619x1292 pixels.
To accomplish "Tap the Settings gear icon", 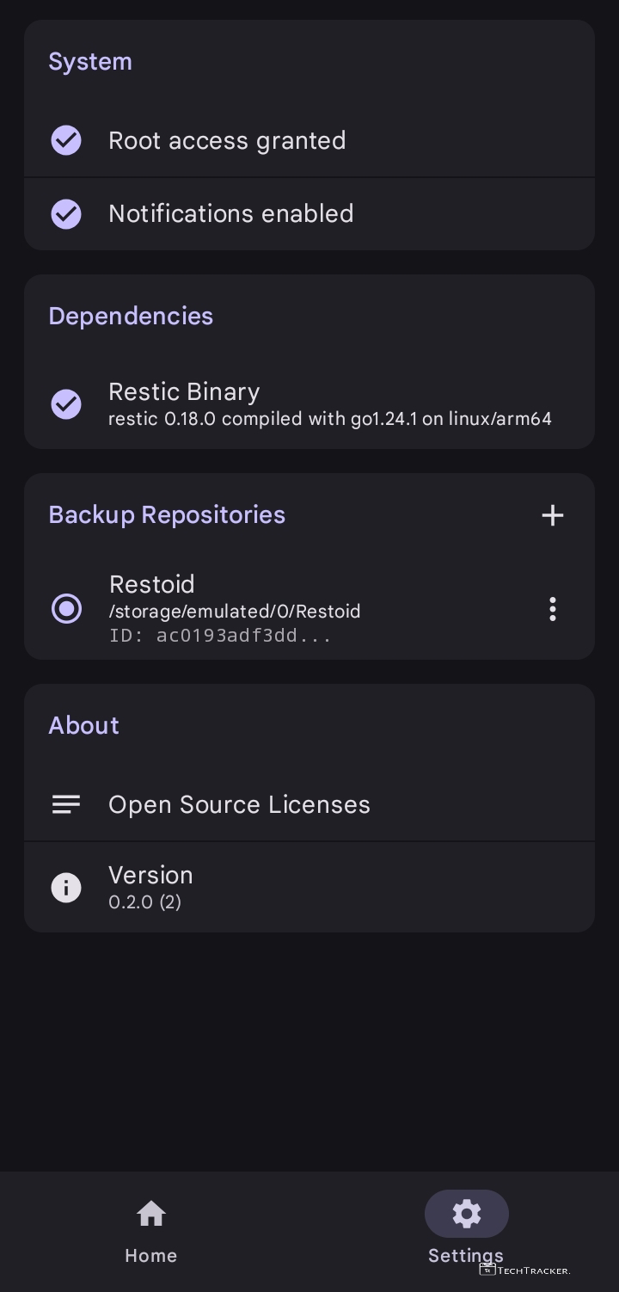I will click(466, 1214).
